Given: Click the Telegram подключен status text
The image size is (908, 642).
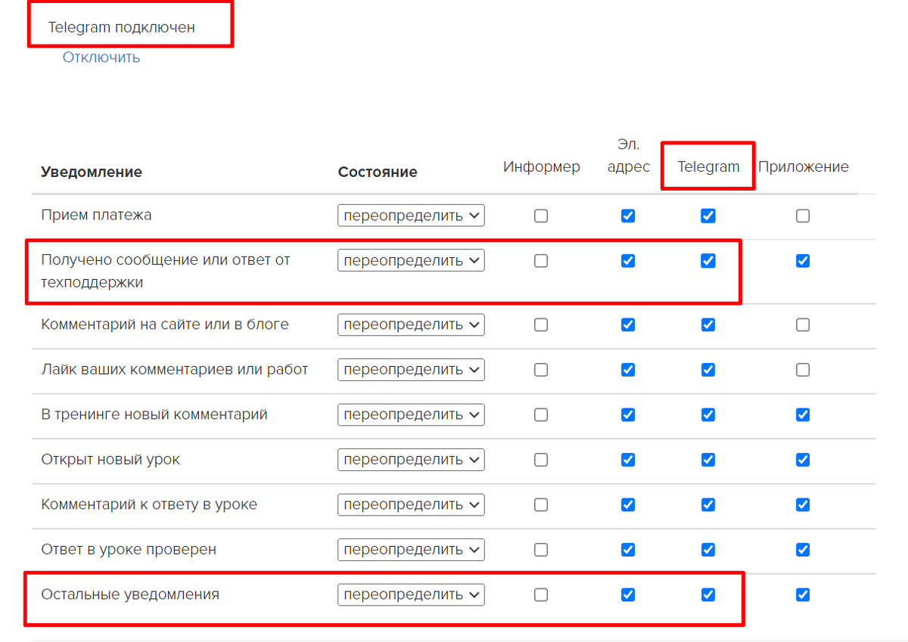Looking at the screenshot, I should point(122,27).
